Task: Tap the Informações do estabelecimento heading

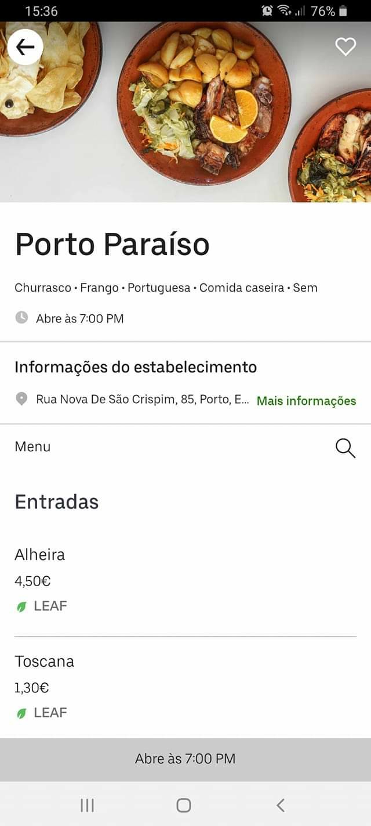Action: click(x=136, y=367)
